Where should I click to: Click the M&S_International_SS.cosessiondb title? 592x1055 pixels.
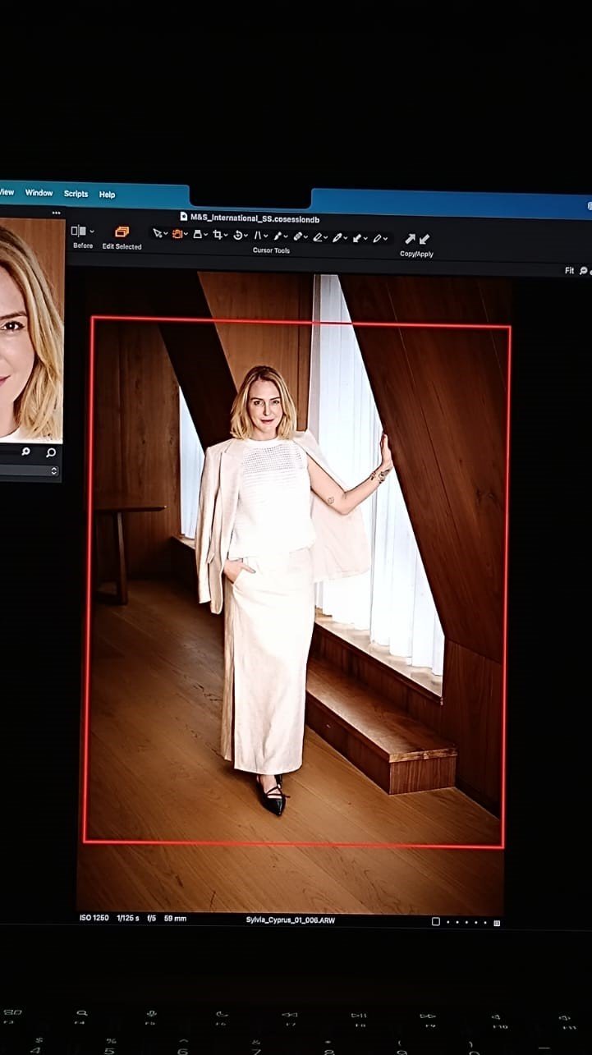(x=255, y=218)
